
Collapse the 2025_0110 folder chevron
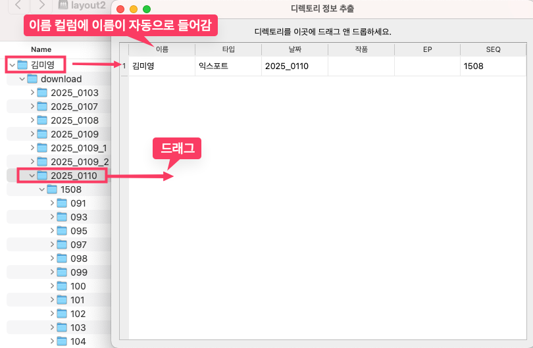(32, 176)
